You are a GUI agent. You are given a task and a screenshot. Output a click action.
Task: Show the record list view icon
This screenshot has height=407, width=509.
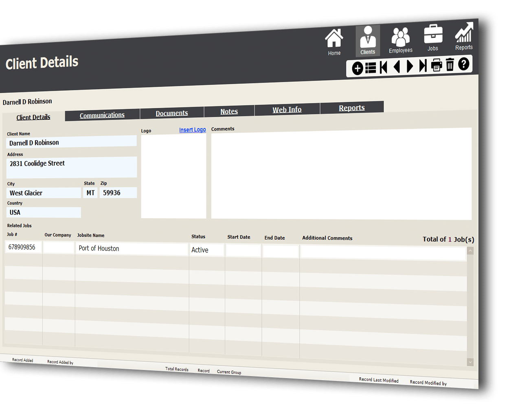(371, 68)
